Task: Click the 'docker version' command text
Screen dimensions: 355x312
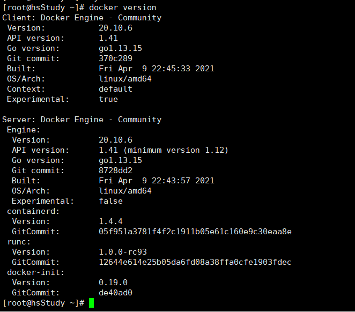Action: tap(123, 8)
